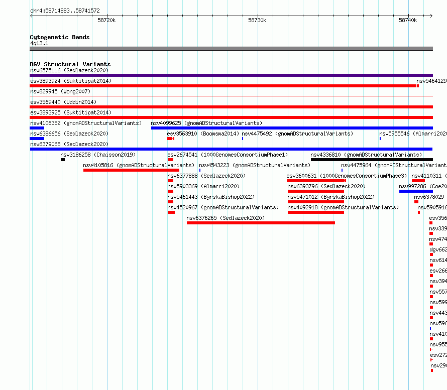This screenshot has height=390, width=447.
Task: Click the gray 4q13.1 cytogenetic band bar
Action: [231, 49]
